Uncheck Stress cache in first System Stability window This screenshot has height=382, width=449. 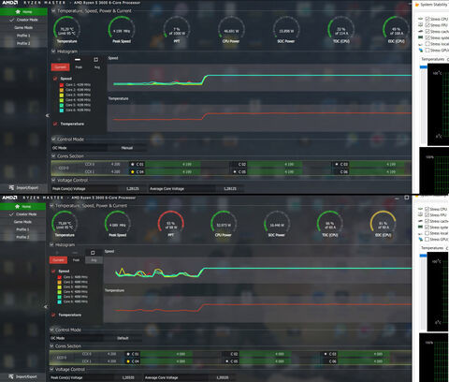pyautogui.click(x=427, y=32)
